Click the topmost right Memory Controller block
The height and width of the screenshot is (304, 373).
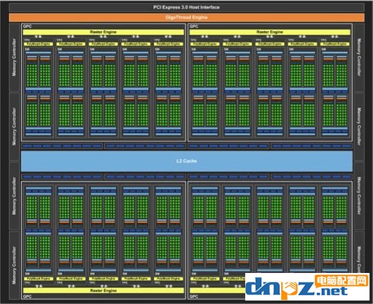[359, 57]
